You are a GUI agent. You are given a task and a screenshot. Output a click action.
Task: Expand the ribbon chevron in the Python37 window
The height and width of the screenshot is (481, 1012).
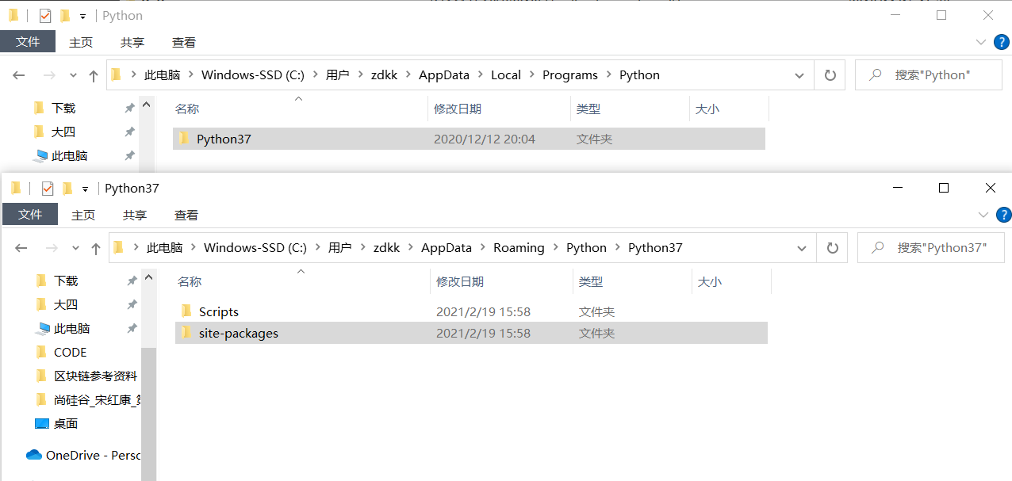point(983,215)
